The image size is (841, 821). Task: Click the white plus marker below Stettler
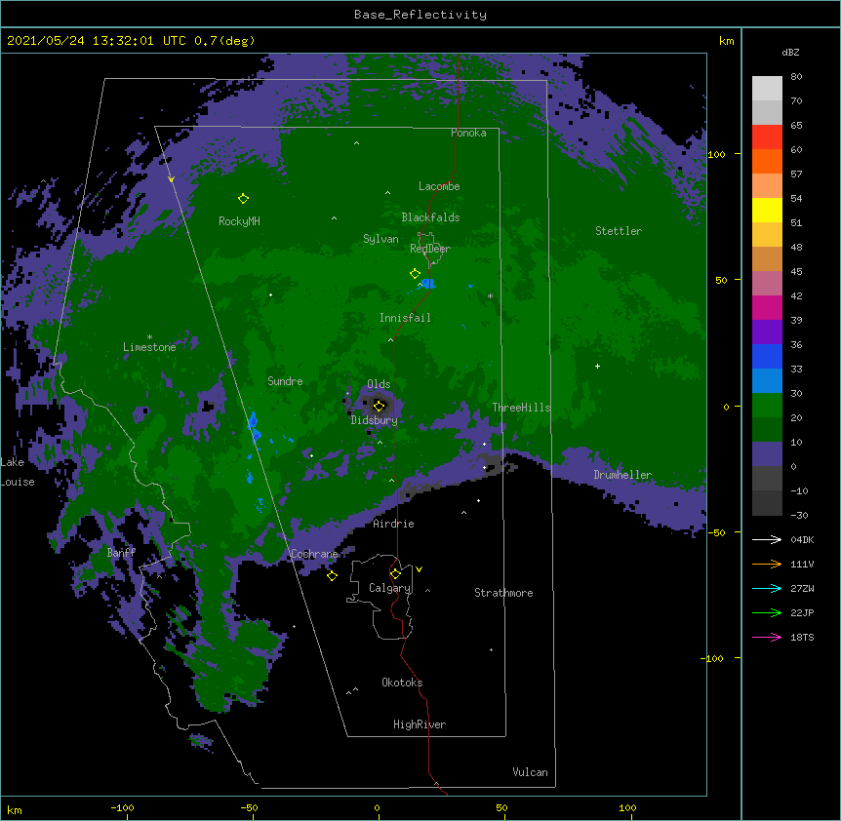tap(597, 366)
